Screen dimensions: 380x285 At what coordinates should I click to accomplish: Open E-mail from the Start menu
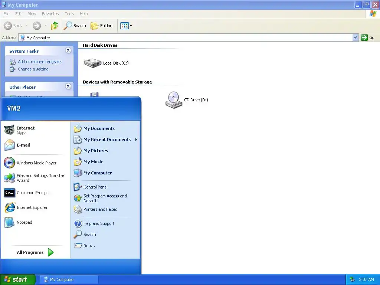tap(36, 145)
